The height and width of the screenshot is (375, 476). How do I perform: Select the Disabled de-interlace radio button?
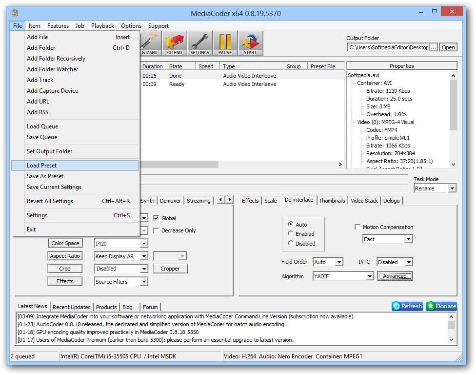(x=290, y=243)
